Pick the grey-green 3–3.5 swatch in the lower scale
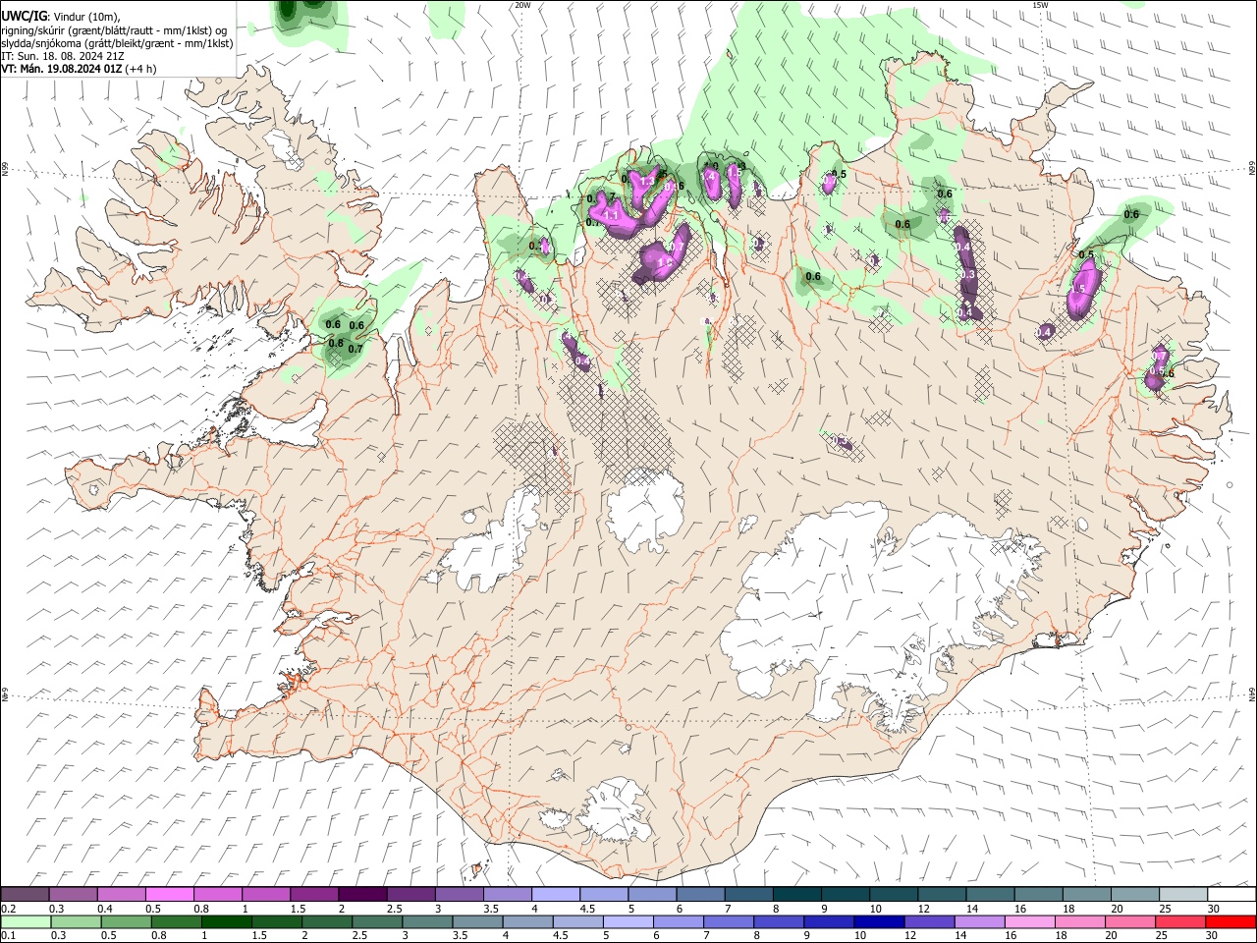 click(427, 921)
